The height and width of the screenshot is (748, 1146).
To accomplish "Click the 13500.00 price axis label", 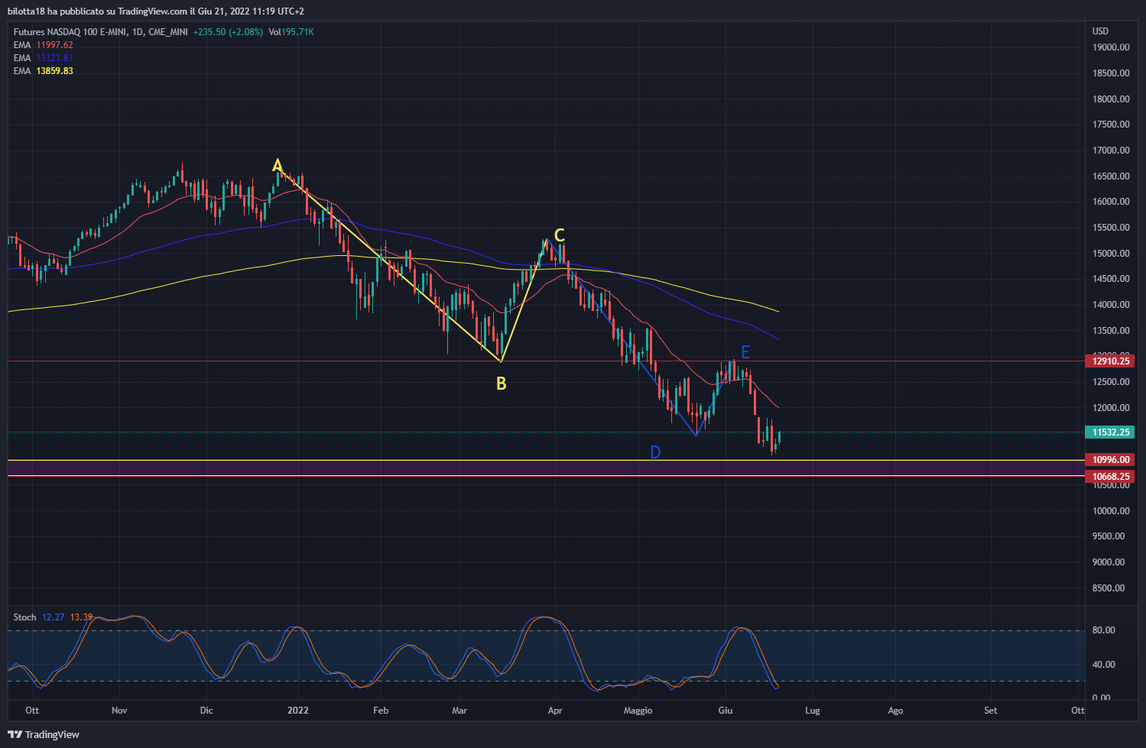I will 1111,331.
